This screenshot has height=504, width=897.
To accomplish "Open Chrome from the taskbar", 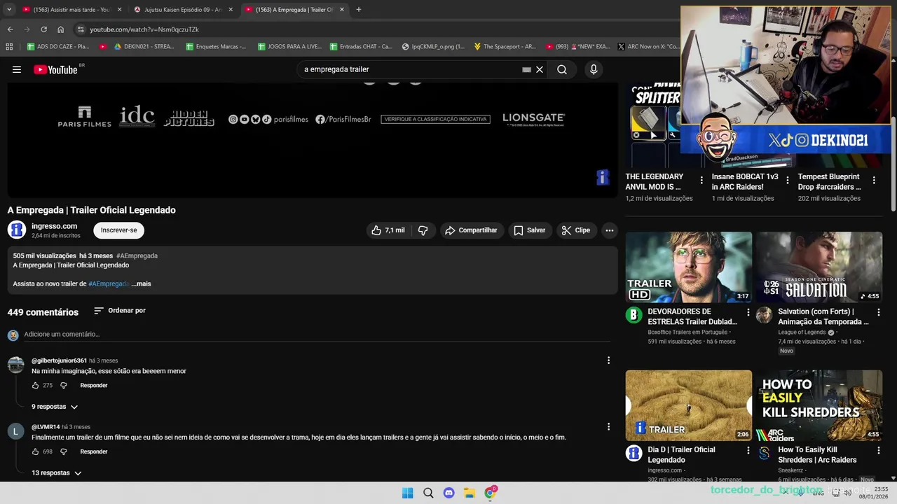I will coord(491,493).
